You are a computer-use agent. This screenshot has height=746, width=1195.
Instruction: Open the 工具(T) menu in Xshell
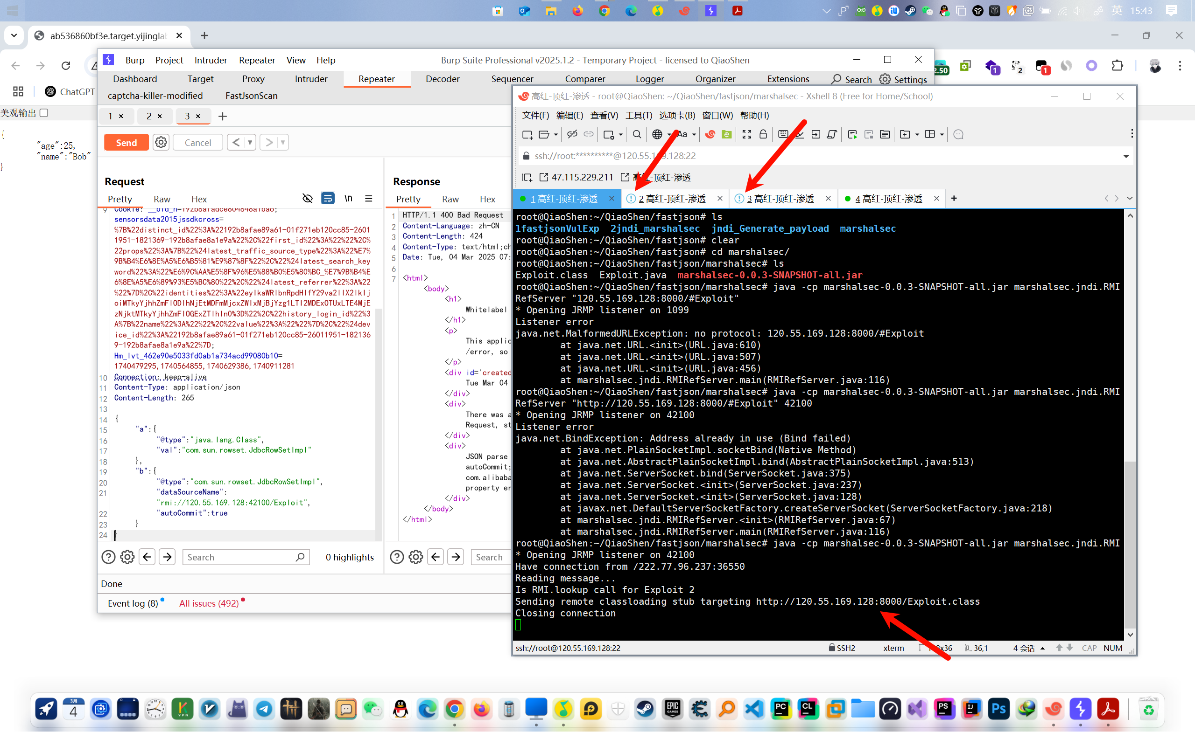(638, 116)
